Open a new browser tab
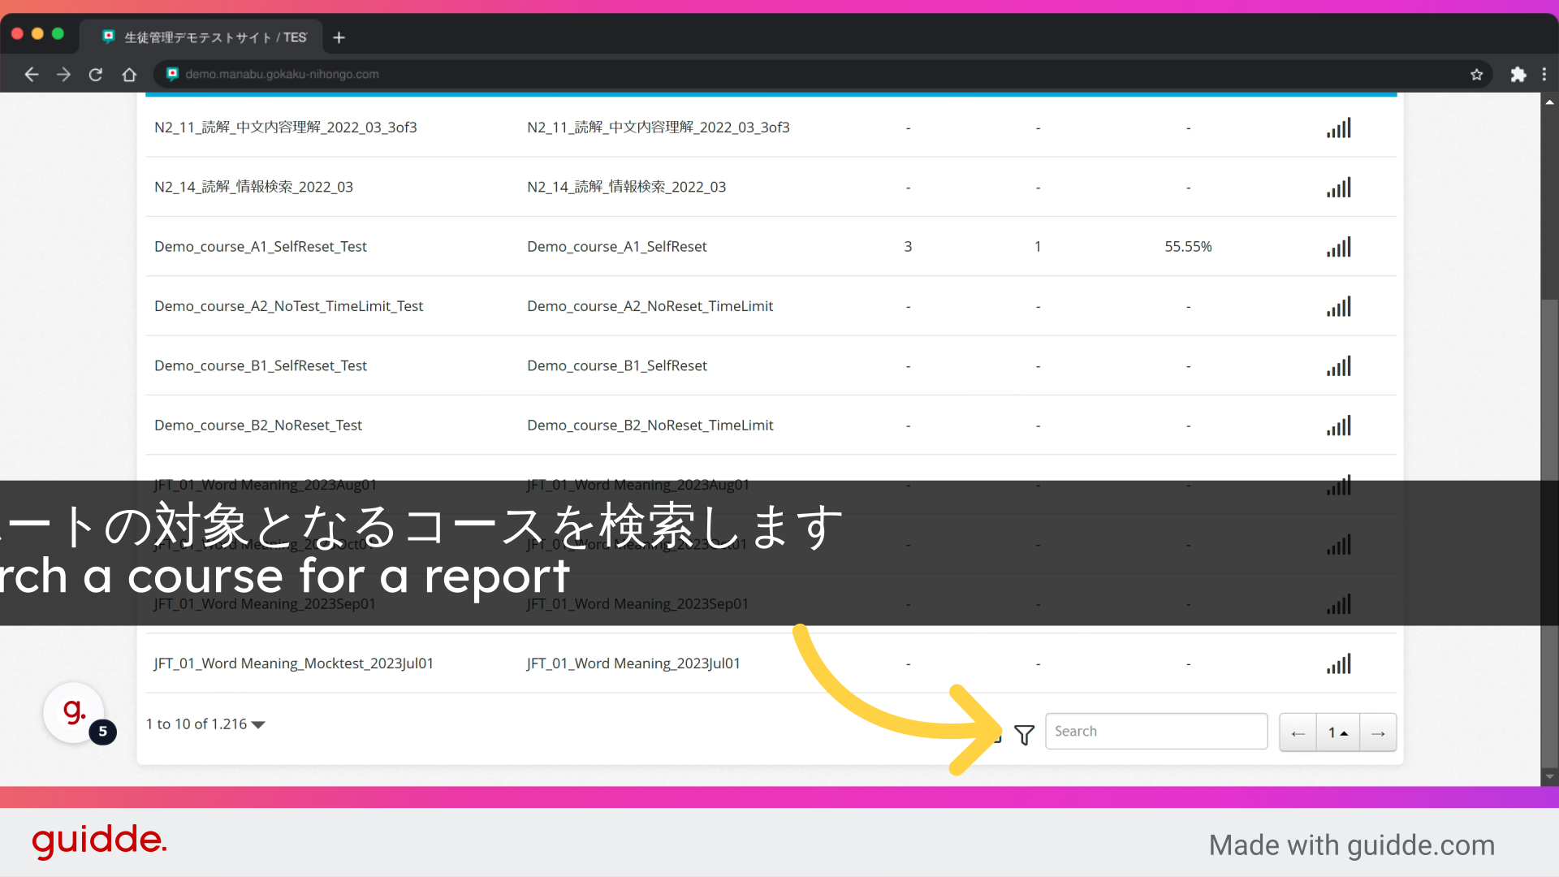Viewport: 1559px width, 877px height. [x=339, y=37]
